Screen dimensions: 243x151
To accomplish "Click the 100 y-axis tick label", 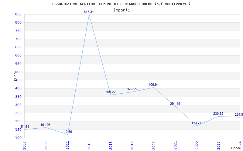I will coord(18,138).
